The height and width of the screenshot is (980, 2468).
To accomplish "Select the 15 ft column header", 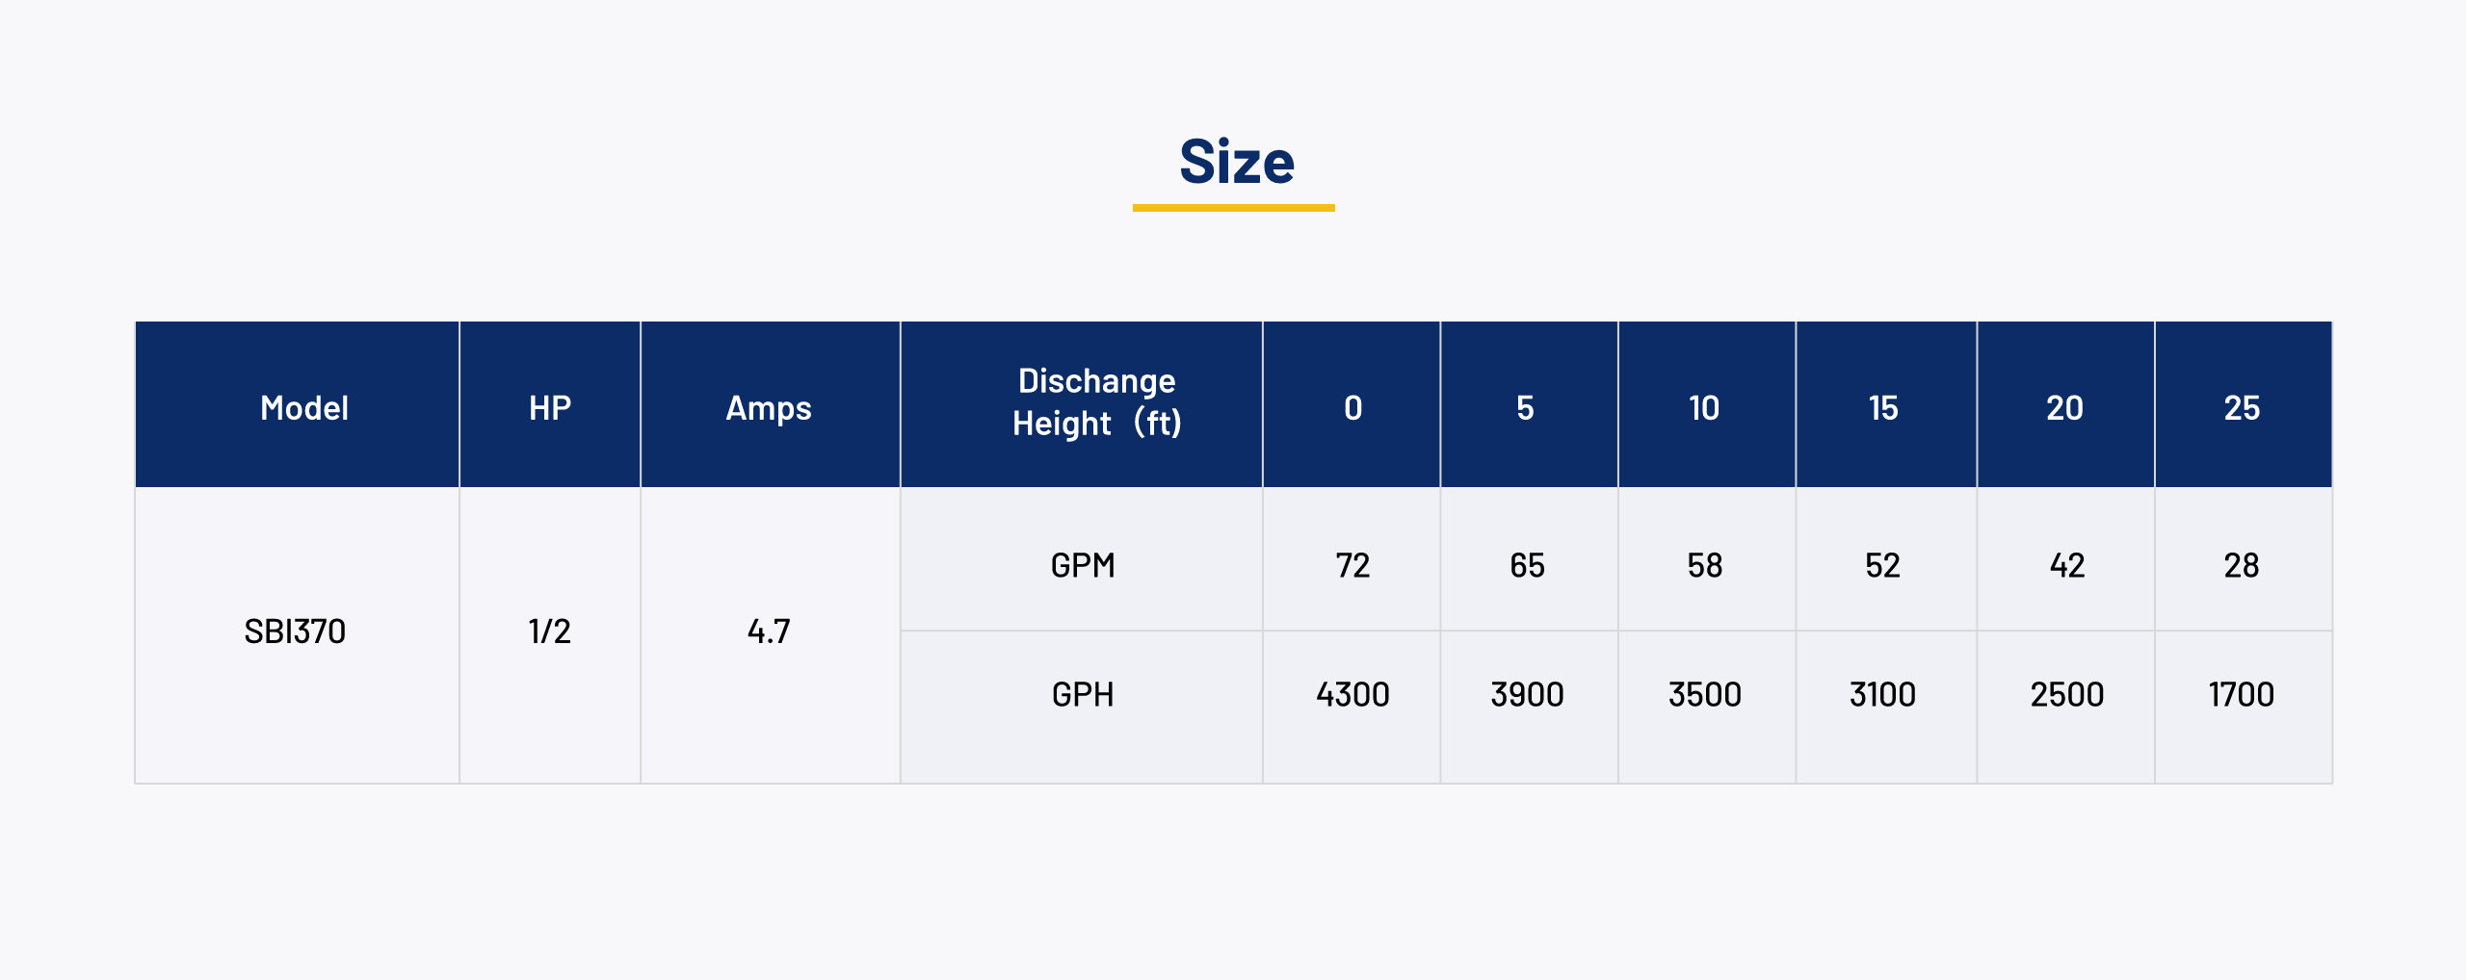I will pyautogui.click(x=1883, y=408).
